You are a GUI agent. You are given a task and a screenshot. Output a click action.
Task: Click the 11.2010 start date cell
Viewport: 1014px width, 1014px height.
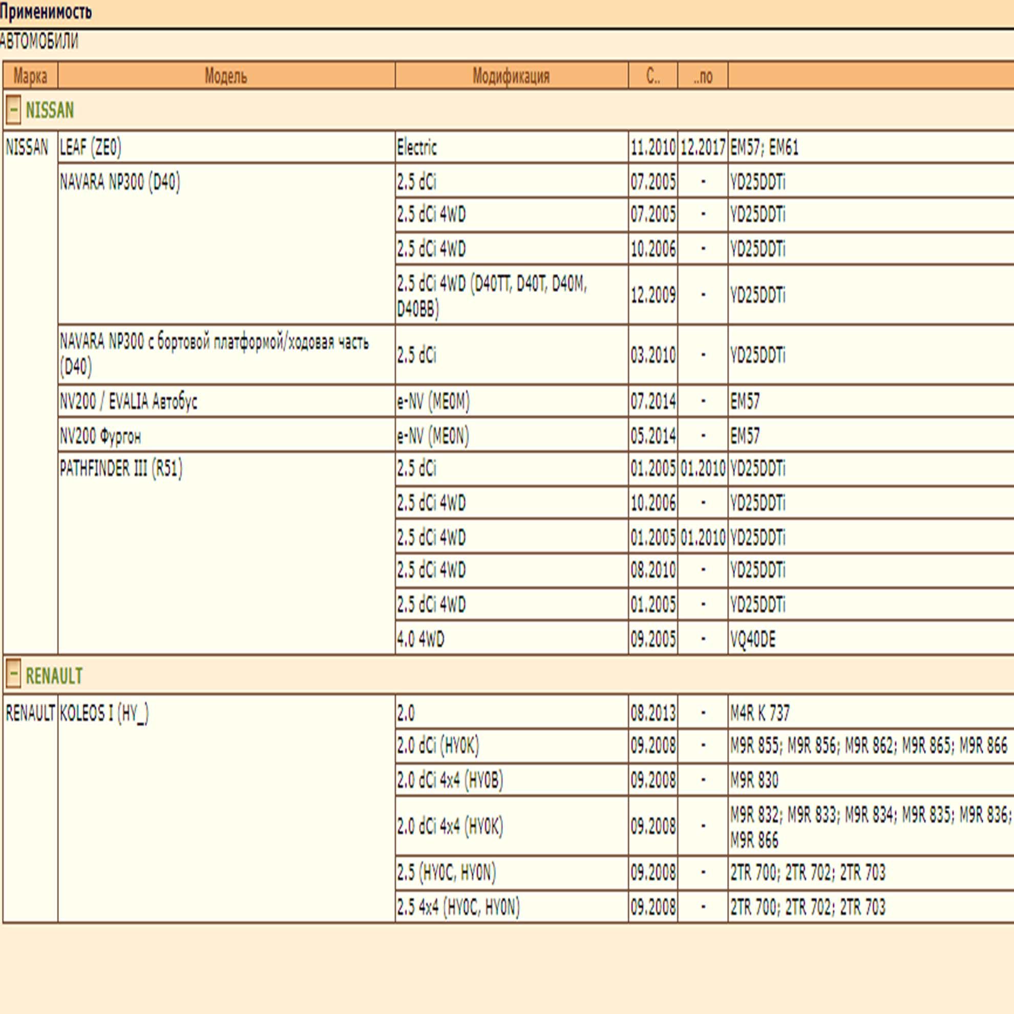coord(653,147)
